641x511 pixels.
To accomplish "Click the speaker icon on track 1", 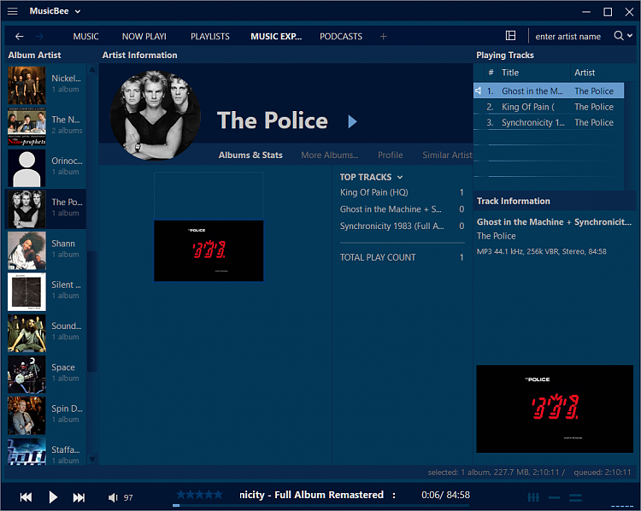I will click(x=478, y=91).
